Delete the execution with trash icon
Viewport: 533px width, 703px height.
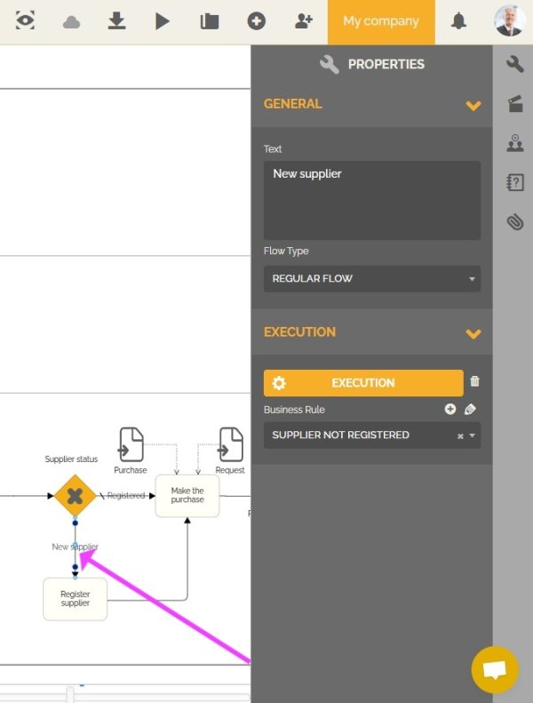pyautogui.click(x=474, y=381)
